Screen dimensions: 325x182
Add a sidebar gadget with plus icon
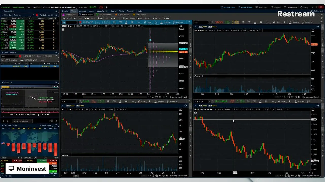[x=6, y=176]
